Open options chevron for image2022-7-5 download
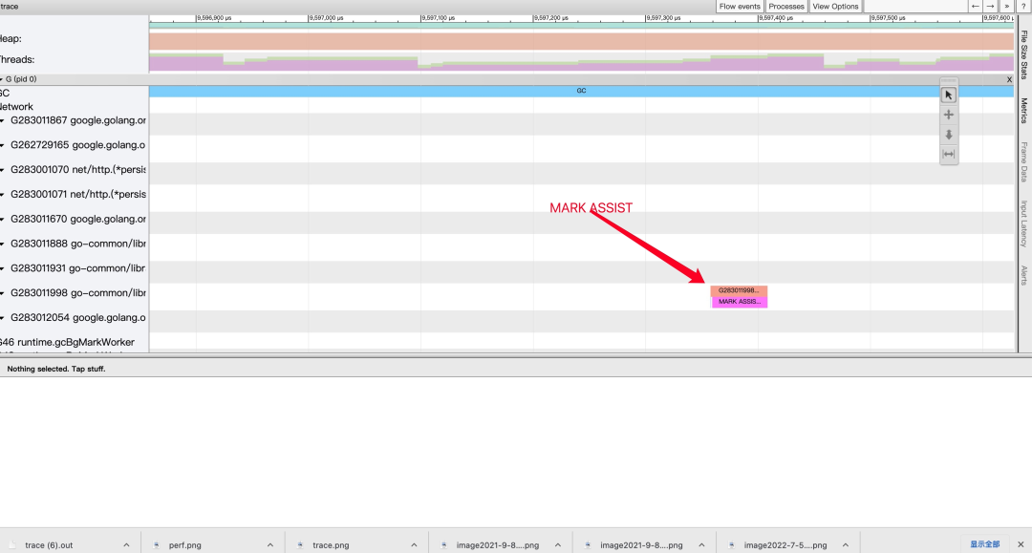 click(845, 545)
